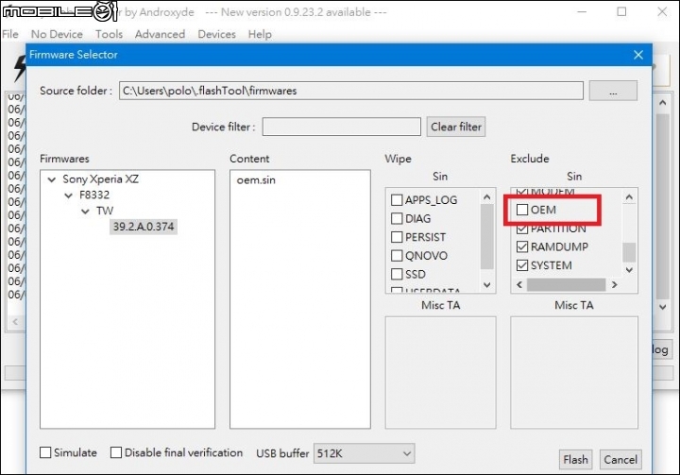Open the Advanced menu
Screen dimensions: 680x475
pos(160,34)
